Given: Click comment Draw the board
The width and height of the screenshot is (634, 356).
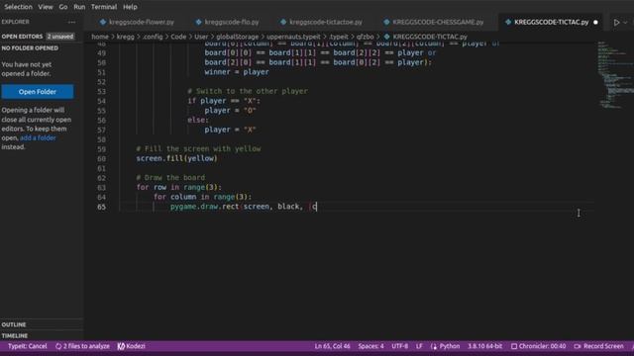Looking at the screenshot, I should [x=170, y=178].
